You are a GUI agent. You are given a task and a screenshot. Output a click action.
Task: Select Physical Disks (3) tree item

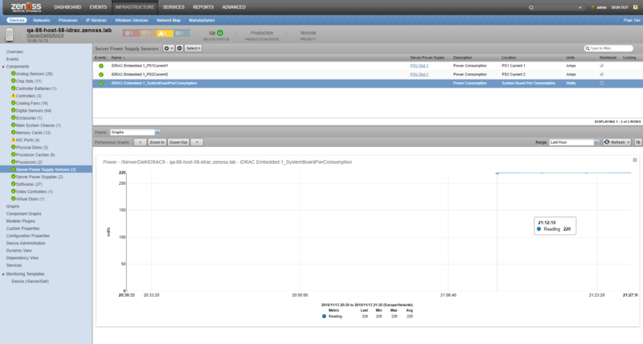[32, 147]
